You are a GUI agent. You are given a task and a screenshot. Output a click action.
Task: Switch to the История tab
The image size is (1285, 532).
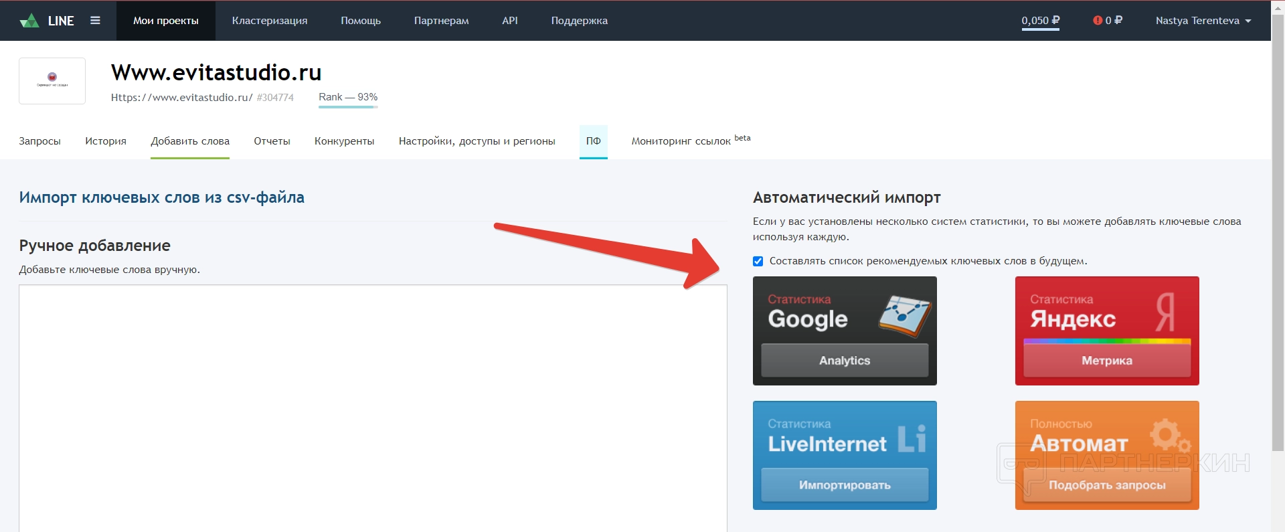pyautogui.click(x=106, y=141)
